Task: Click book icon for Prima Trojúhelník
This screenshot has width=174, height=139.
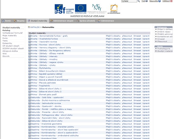Action: (30, 86)
